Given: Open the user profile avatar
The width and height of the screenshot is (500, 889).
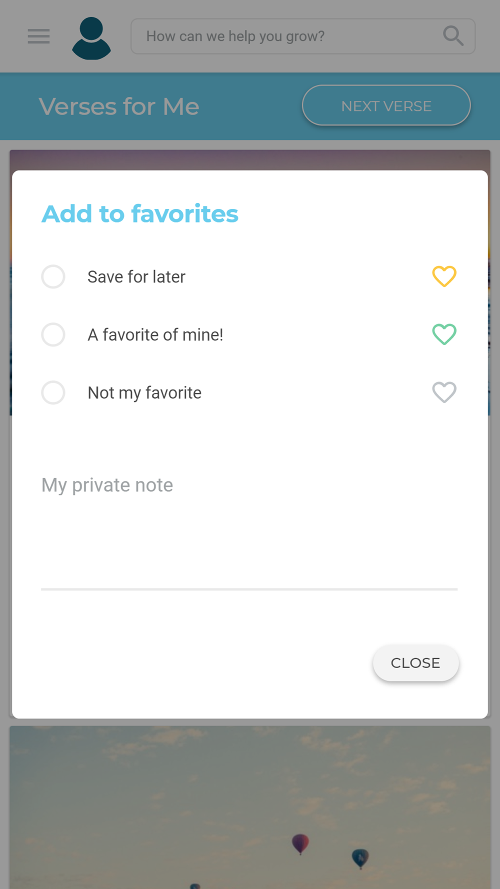Looking at the screenshot, I should 91,38.
